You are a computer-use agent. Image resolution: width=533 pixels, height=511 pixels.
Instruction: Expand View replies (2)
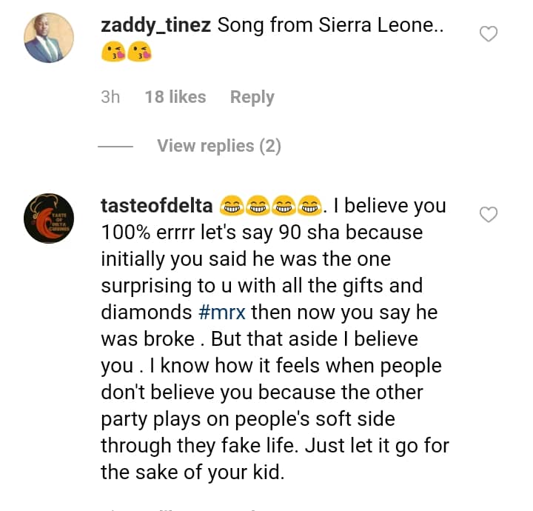[218, 146]
